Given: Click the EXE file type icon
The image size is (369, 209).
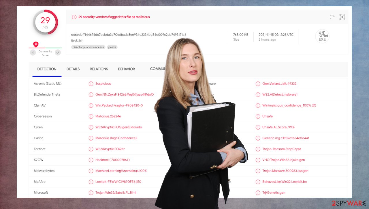Looking at the screenshot, I should point(322,37).
